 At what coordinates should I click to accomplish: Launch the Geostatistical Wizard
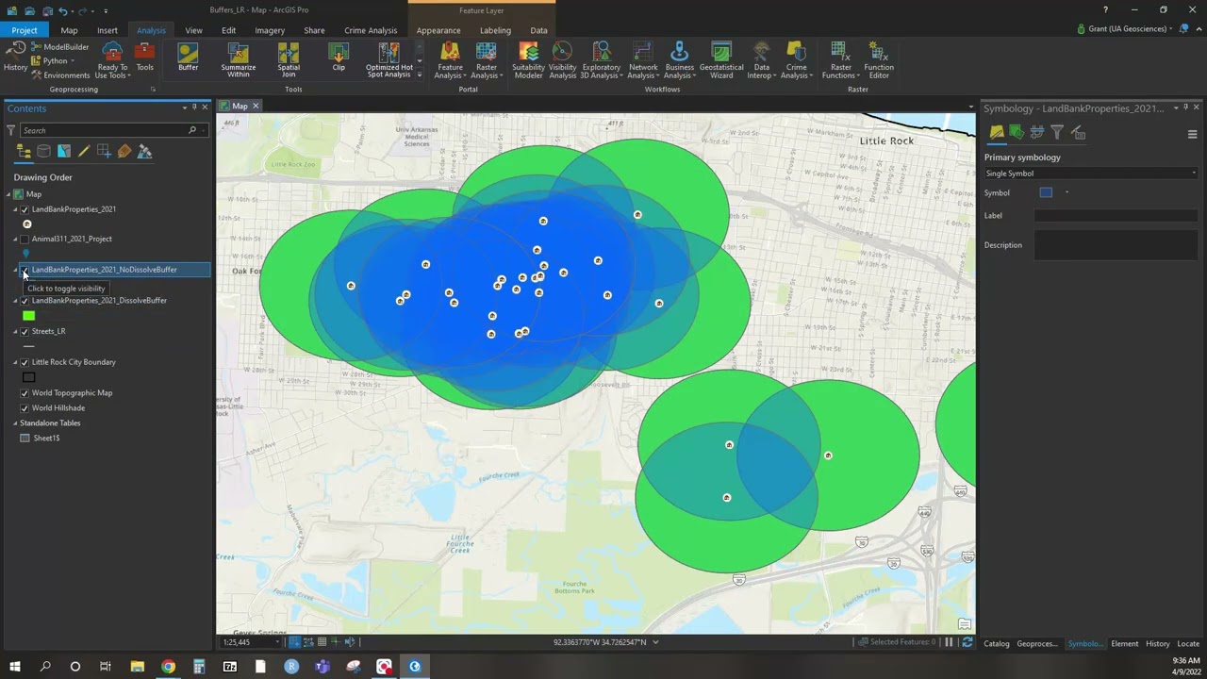(x=721, y=59)
